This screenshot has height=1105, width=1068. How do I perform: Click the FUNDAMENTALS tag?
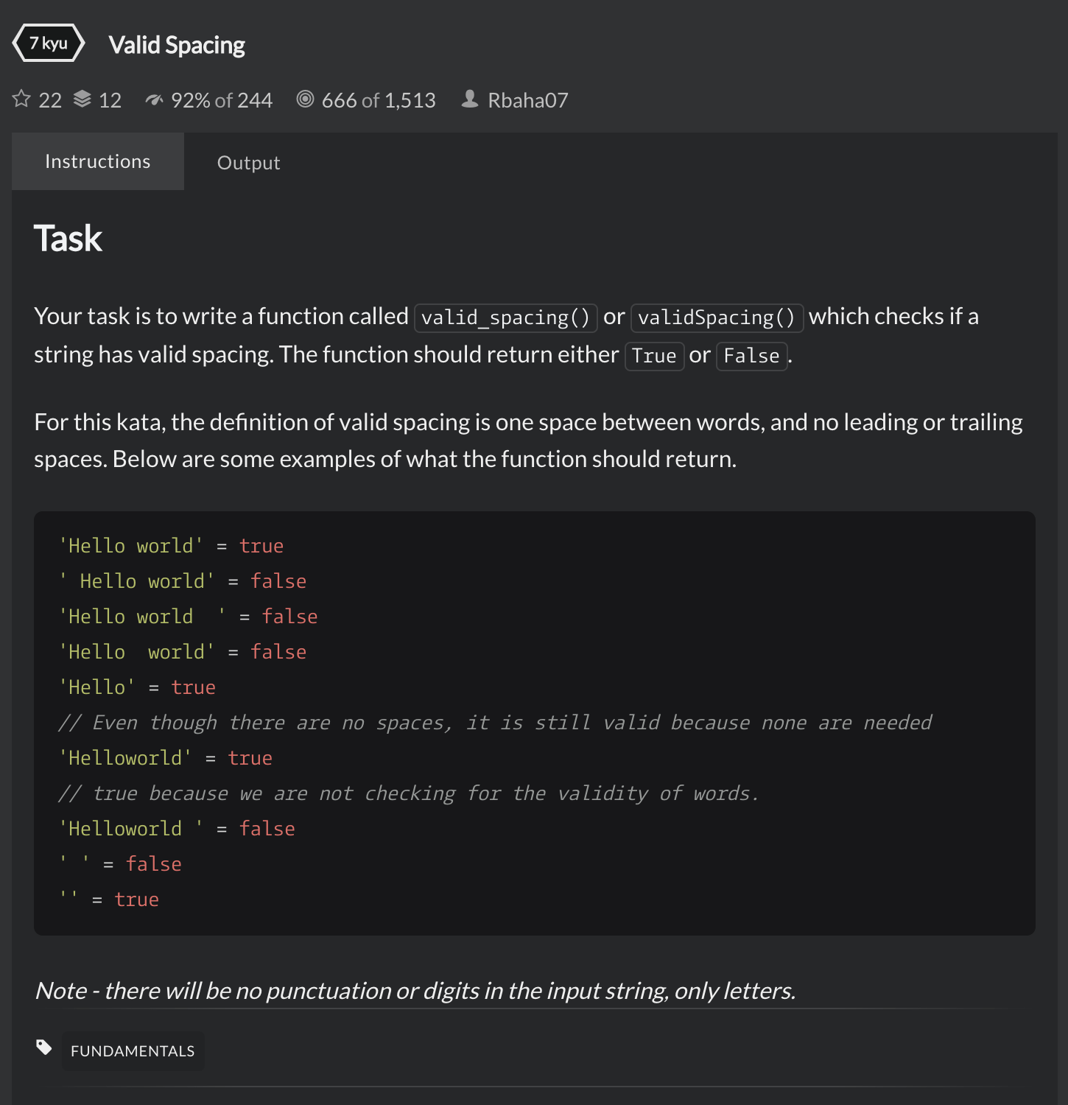coord(133,1050)
